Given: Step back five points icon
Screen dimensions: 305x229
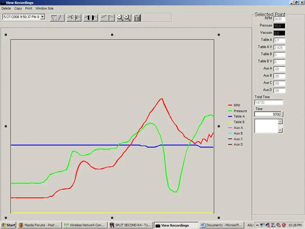Looking at the screenshot, I should [x=70, y=18].
